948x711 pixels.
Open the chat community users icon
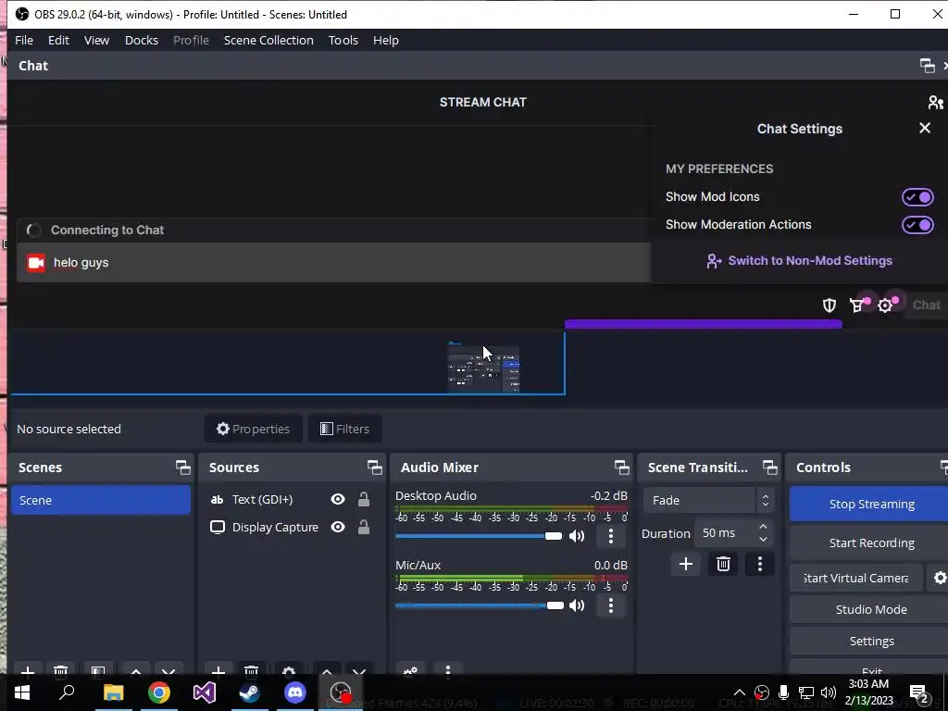pyautogui.click(x=935, y=102)
